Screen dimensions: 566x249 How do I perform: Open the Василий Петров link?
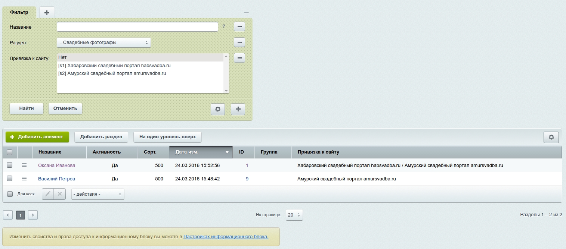[56, 179]
